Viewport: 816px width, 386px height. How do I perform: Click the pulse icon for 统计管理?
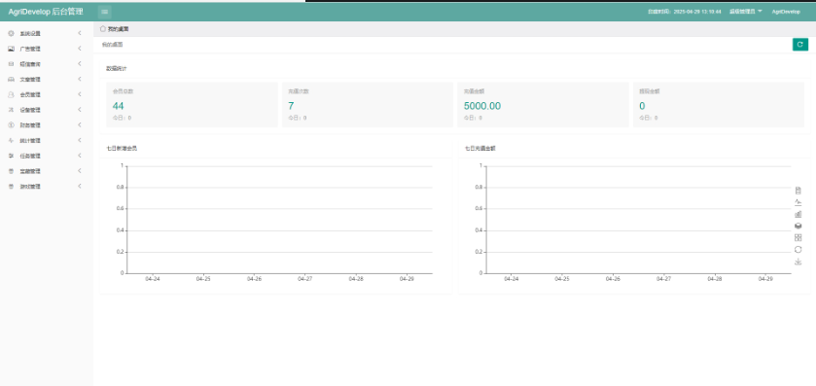(12, 140)
